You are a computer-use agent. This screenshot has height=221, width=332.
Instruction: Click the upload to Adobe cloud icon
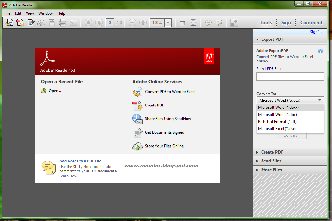coord(41,23)
